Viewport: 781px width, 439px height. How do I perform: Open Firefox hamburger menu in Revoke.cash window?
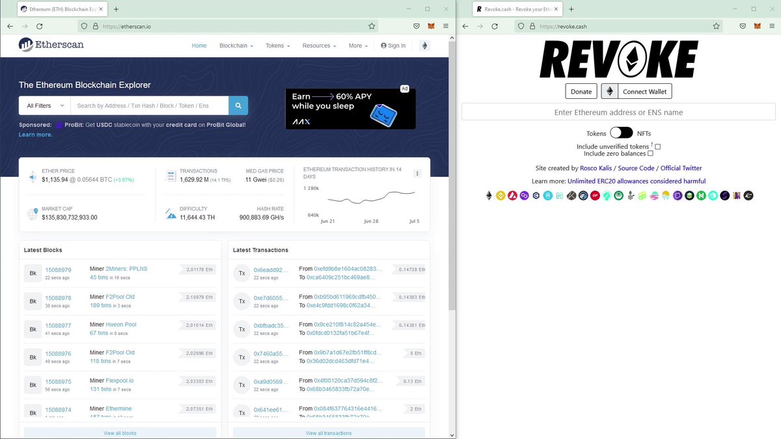pos(771,26)
